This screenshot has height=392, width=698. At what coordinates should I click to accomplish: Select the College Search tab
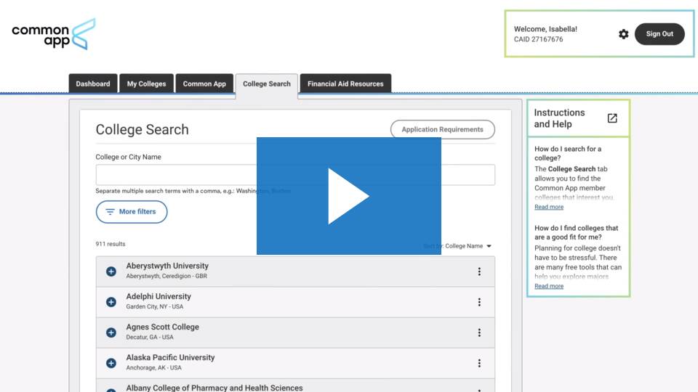tap(267, 84)
